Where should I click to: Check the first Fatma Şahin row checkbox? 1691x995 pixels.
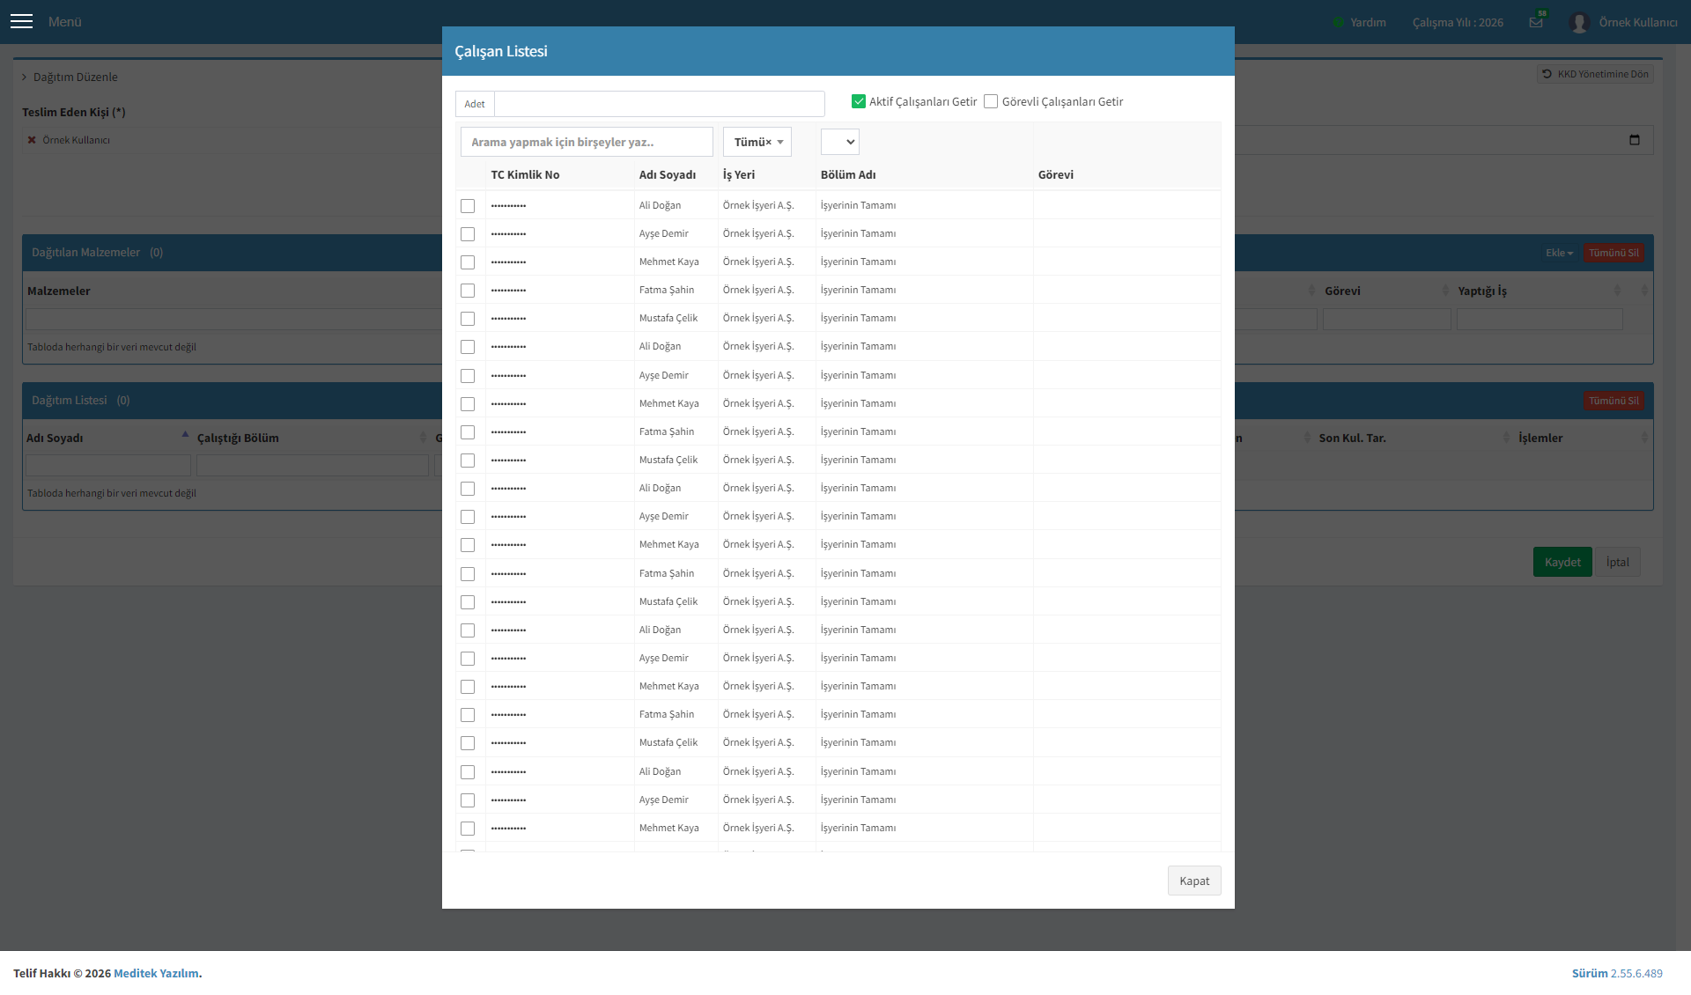click(x=468, y=291)
